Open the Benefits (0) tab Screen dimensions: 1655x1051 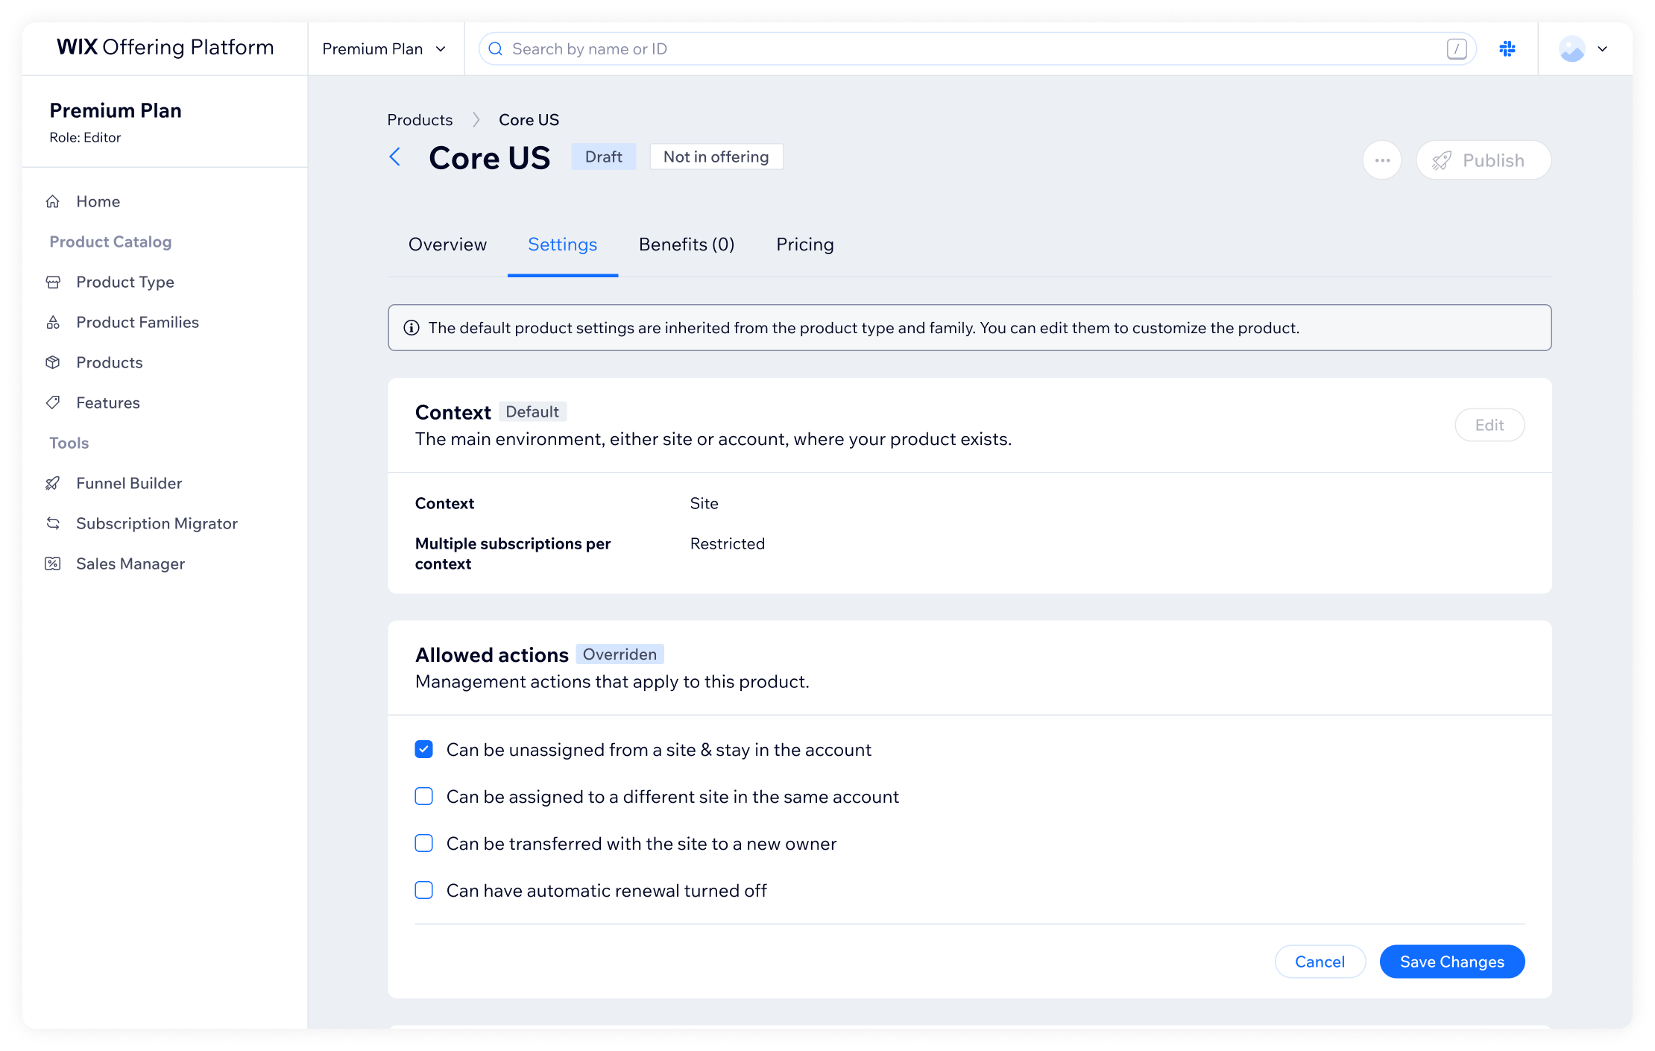coord(687,244)
